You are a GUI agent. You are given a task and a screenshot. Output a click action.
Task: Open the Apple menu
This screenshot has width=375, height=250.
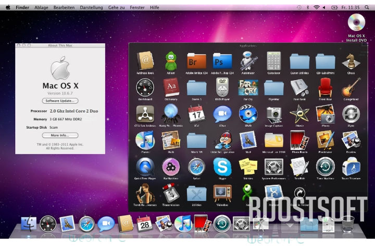pos(8,8)
